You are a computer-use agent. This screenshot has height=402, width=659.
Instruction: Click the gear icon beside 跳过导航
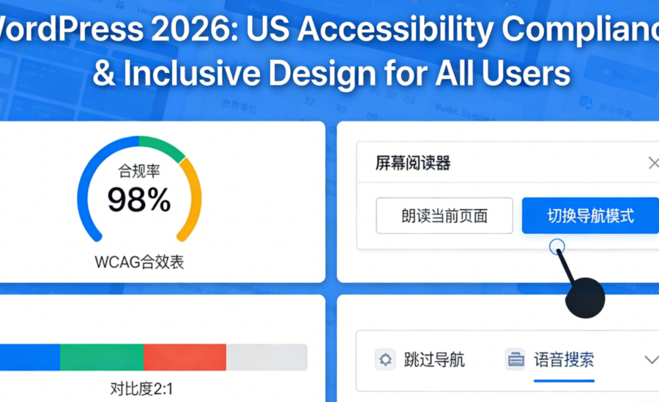click(385, 360)
